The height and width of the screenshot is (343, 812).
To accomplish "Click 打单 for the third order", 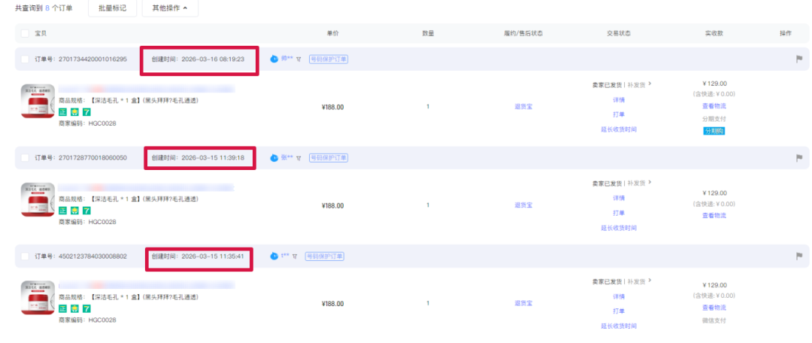I will [619, 311].
